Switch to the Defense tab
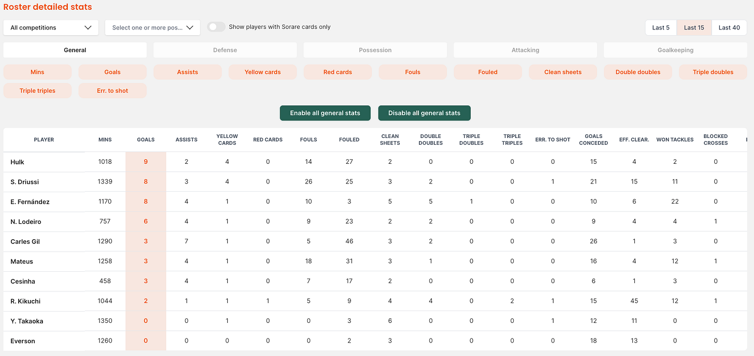Screen dimensions: 754x356 (225, 50)
